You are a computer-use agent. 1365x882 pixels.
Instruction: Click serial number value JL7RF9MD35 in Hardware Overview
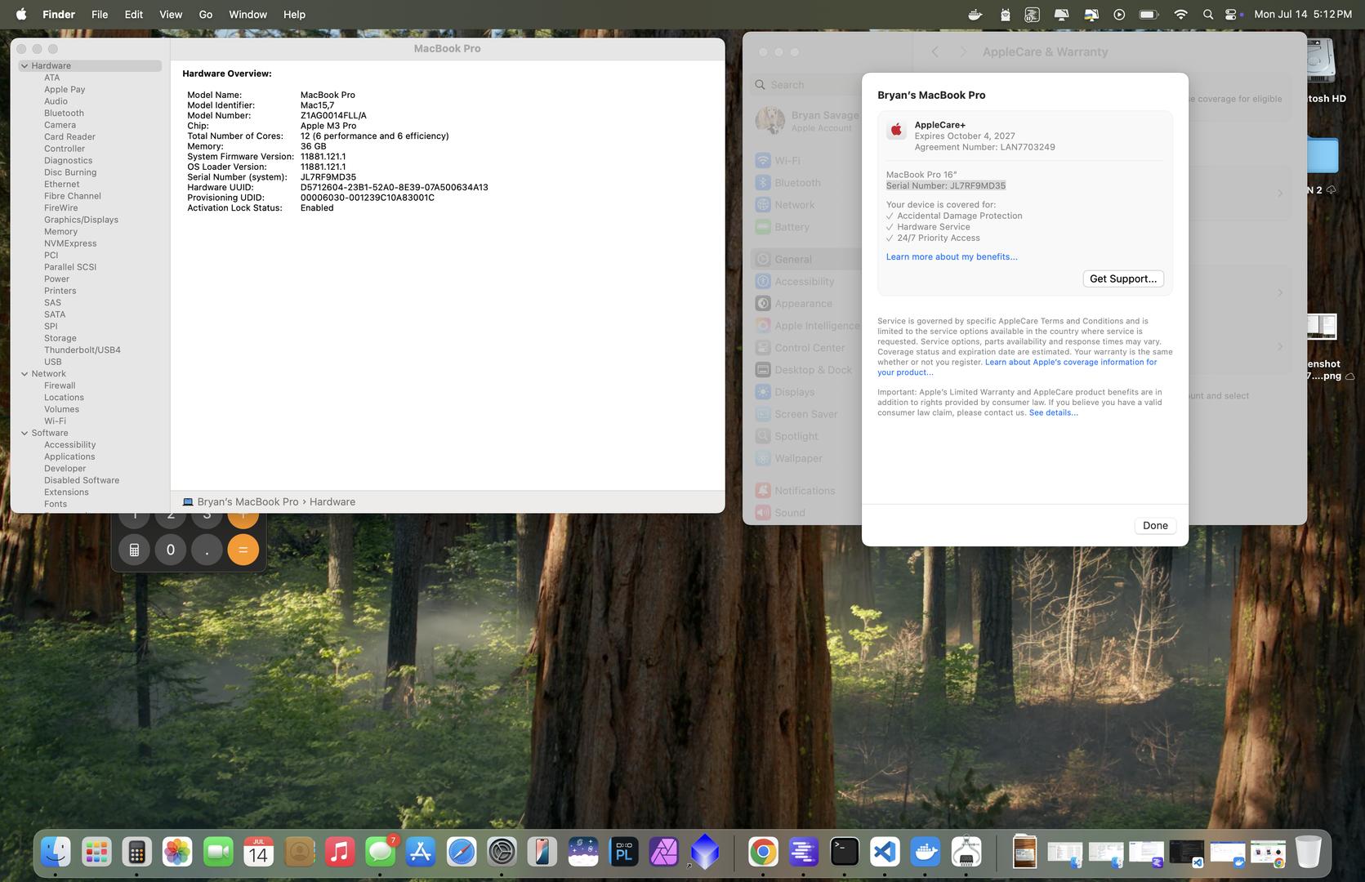[328, 177]
